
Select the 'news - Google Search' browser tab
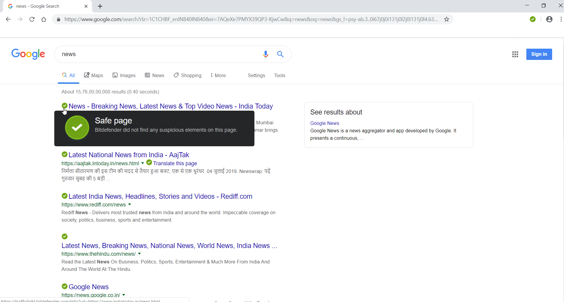click(47, 6)
